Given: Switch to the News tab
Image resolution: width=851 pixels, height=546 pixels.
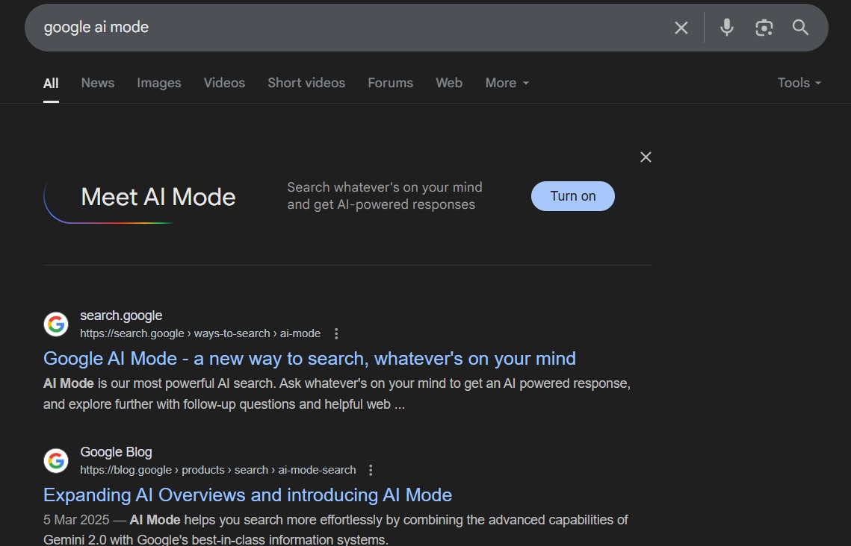Looking at the screenshot, I should tap(98, 83).
